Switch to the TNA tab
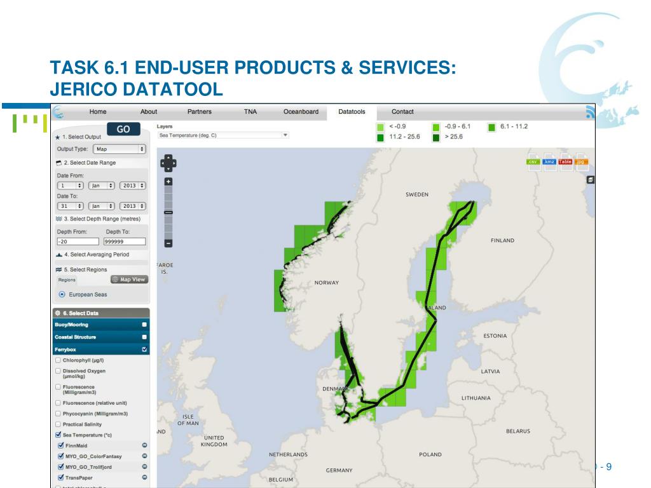 pos(250,112)
